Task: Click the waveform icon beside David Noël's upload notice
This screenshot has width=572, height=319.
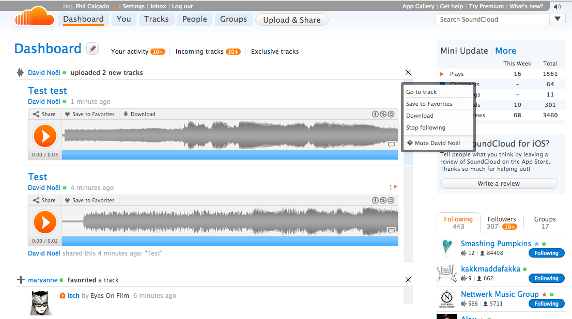Action: pos(21,72)
